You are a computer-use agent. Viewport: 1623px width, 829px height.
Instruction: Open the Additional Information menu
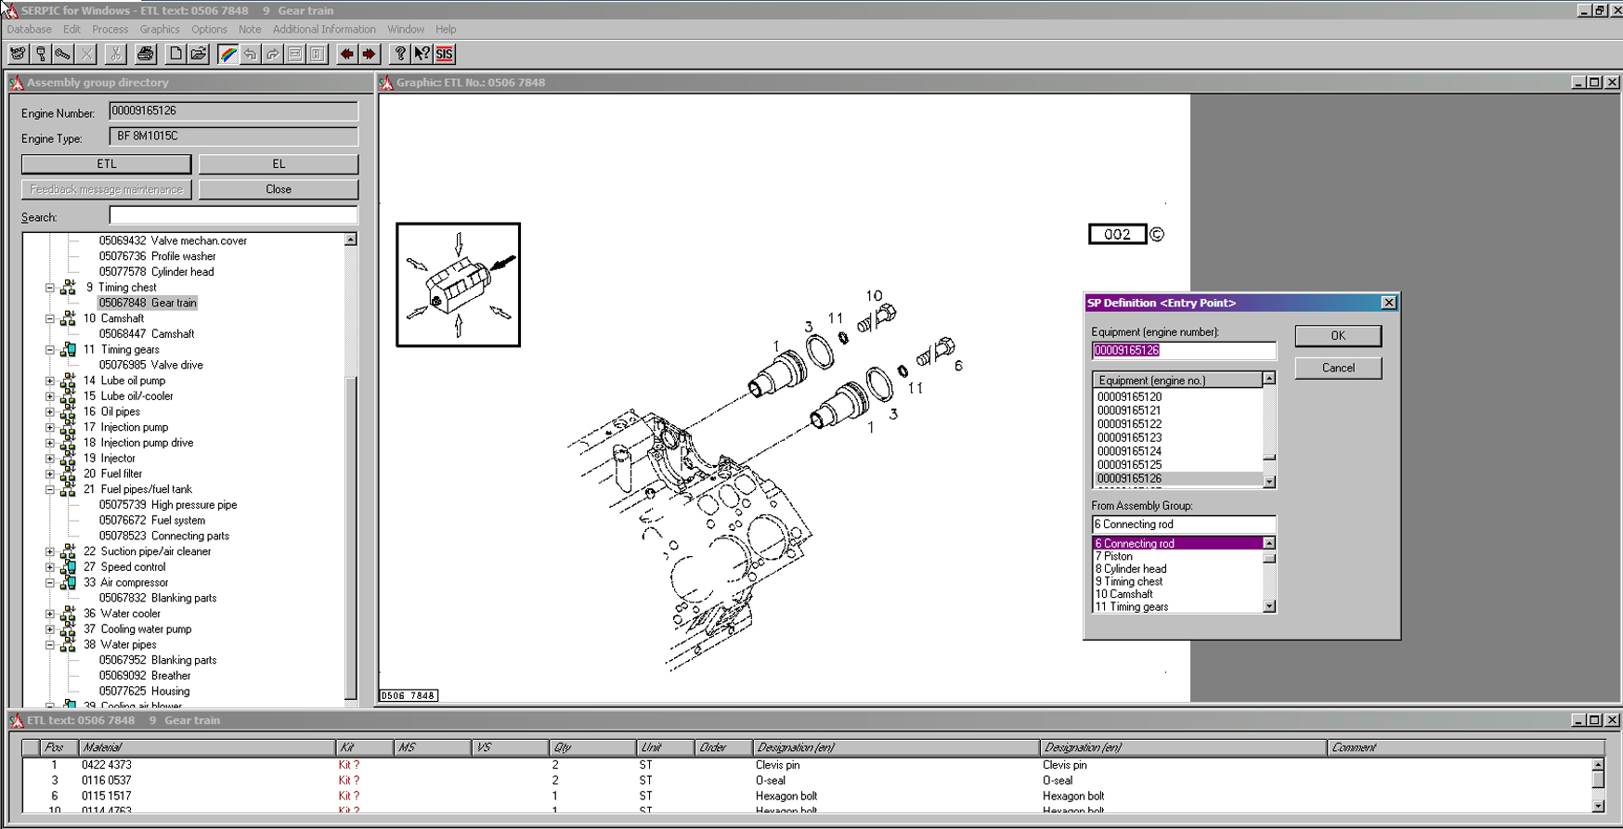pos(324,30)
